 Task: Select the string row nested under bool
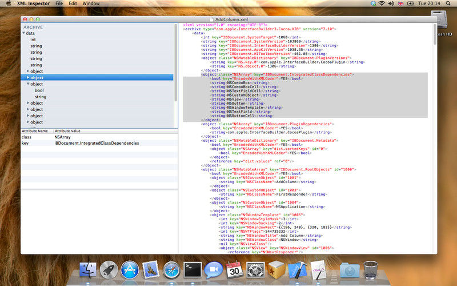click(x=97, y=97)
